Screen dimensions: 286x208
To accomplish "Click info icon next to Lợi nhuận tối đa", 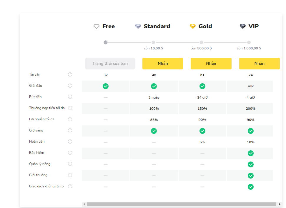I will (70, 119).
